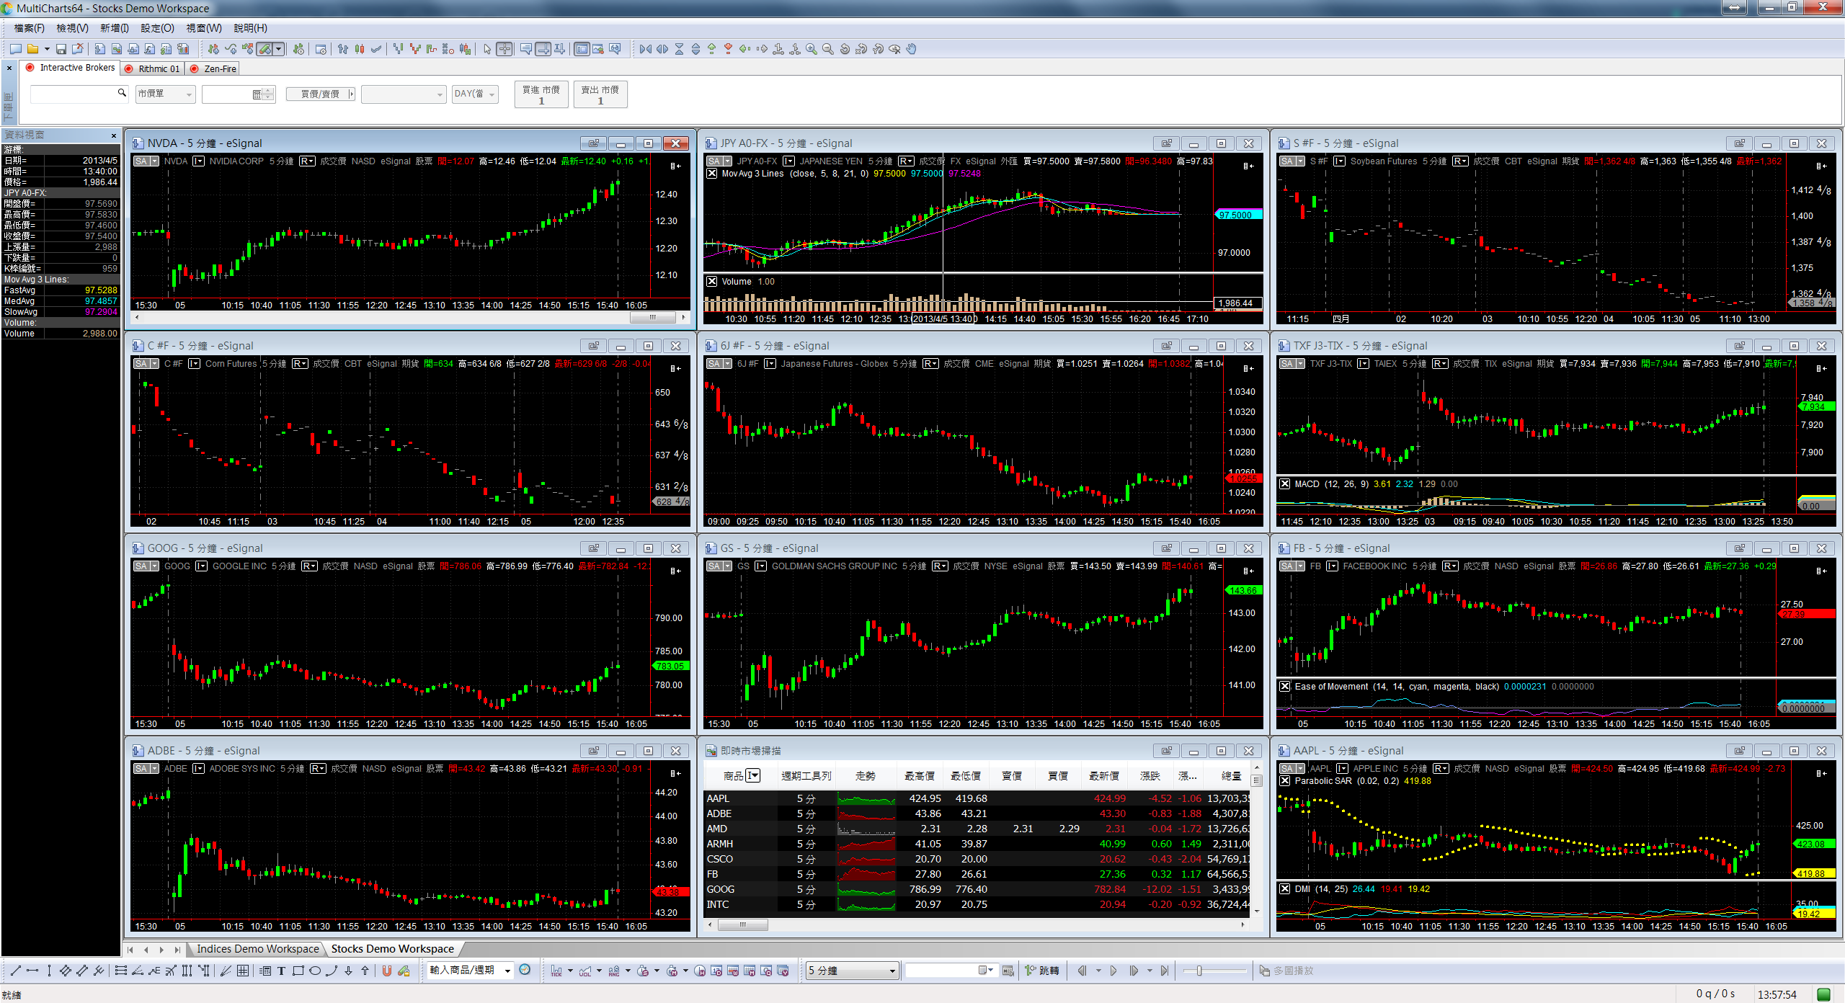The width and height of the screenshot is (1845, 1003).
Task: Open the dropdown arrow next to Open folder
Action: tap(47, 49)
